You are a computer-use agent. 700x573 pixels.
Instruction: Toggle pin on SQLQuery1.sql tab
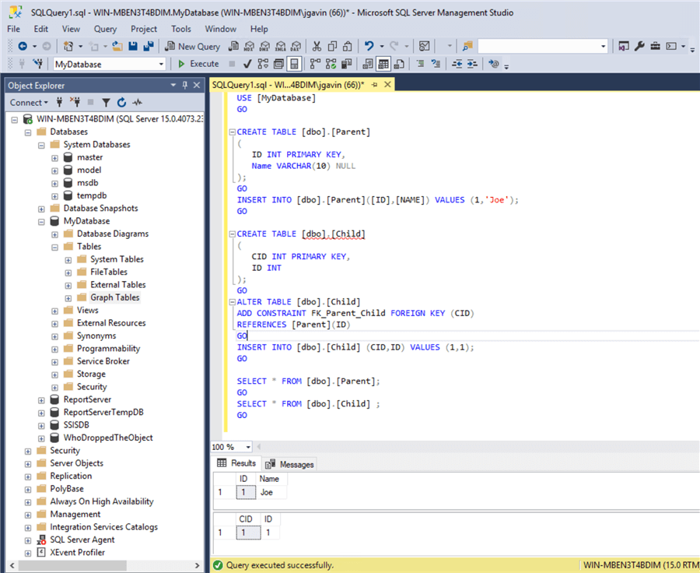(x=374, y=85)
